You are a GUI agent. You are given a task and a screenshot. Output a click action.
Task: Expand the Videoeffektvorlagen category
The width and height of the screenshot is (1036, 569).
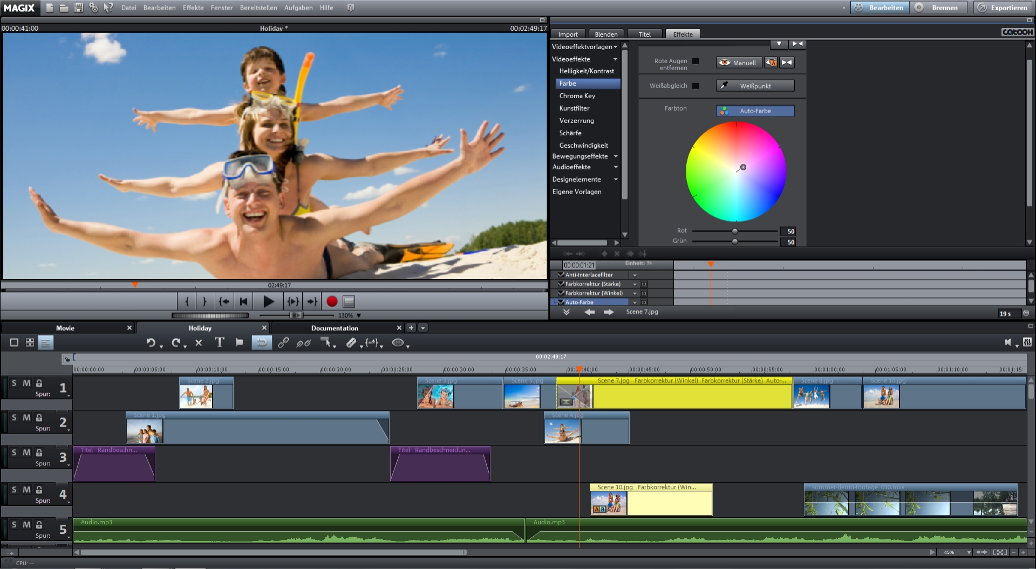[615, 47]
